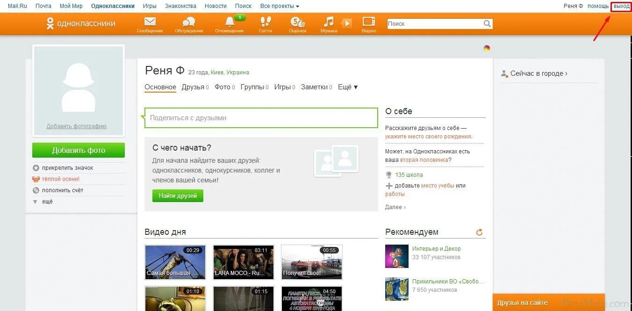Expand the Ещё profile menu

[348, 87]
